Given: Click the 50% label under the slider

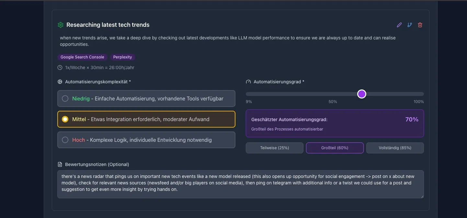Looking at the screenshot, I should [333, 102].
